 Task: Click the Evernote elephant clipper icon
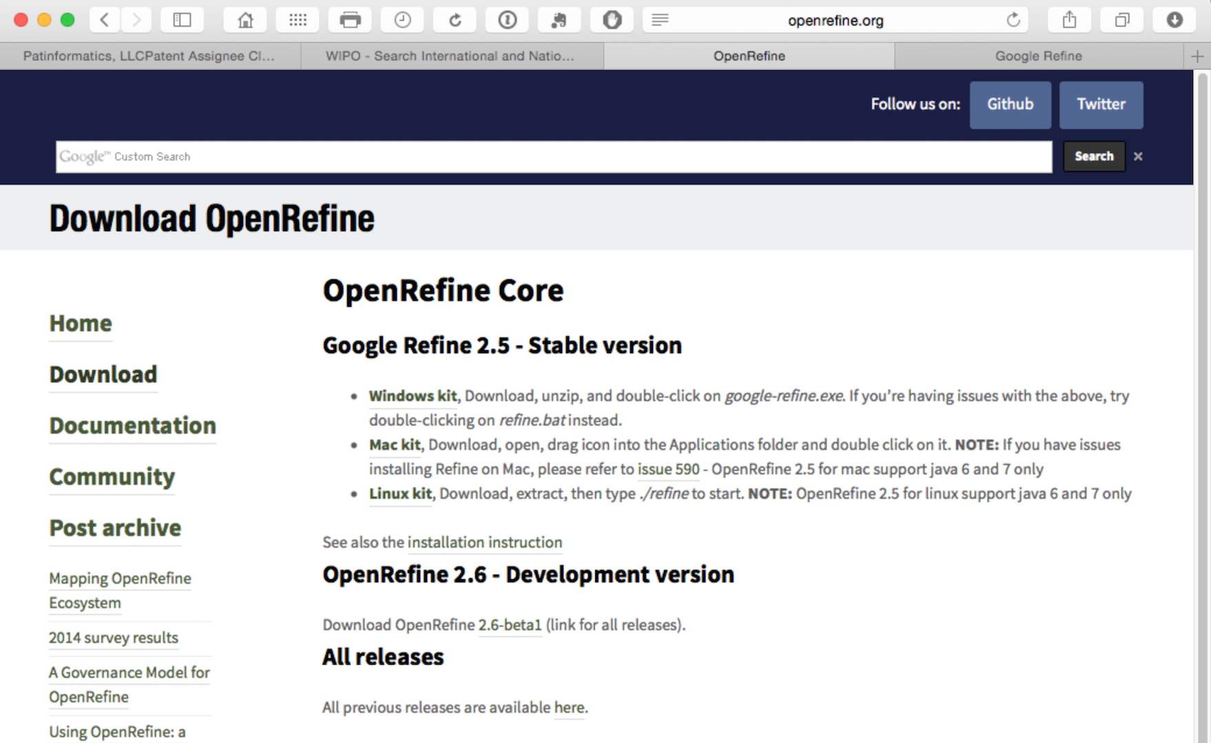coord(559,20)
